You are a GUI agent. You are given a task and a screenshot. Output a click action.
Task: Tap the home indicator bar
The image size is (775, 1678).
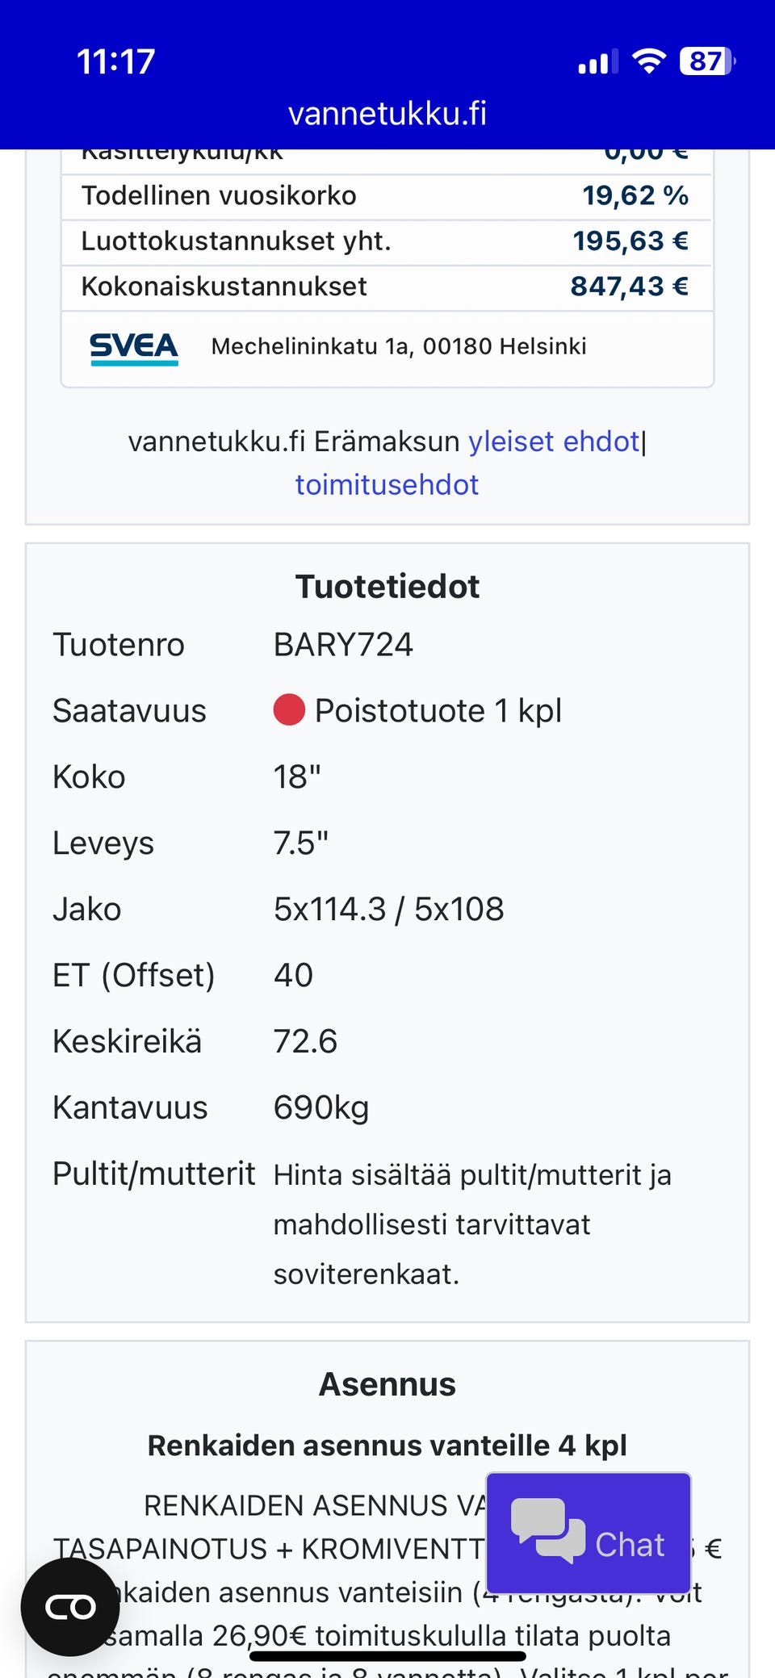click(387, 1656)
